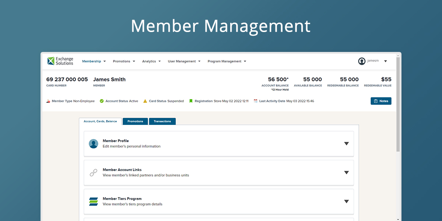
Task: Select the Account, Cards, Balance tab
Action: tap(100, 121)
